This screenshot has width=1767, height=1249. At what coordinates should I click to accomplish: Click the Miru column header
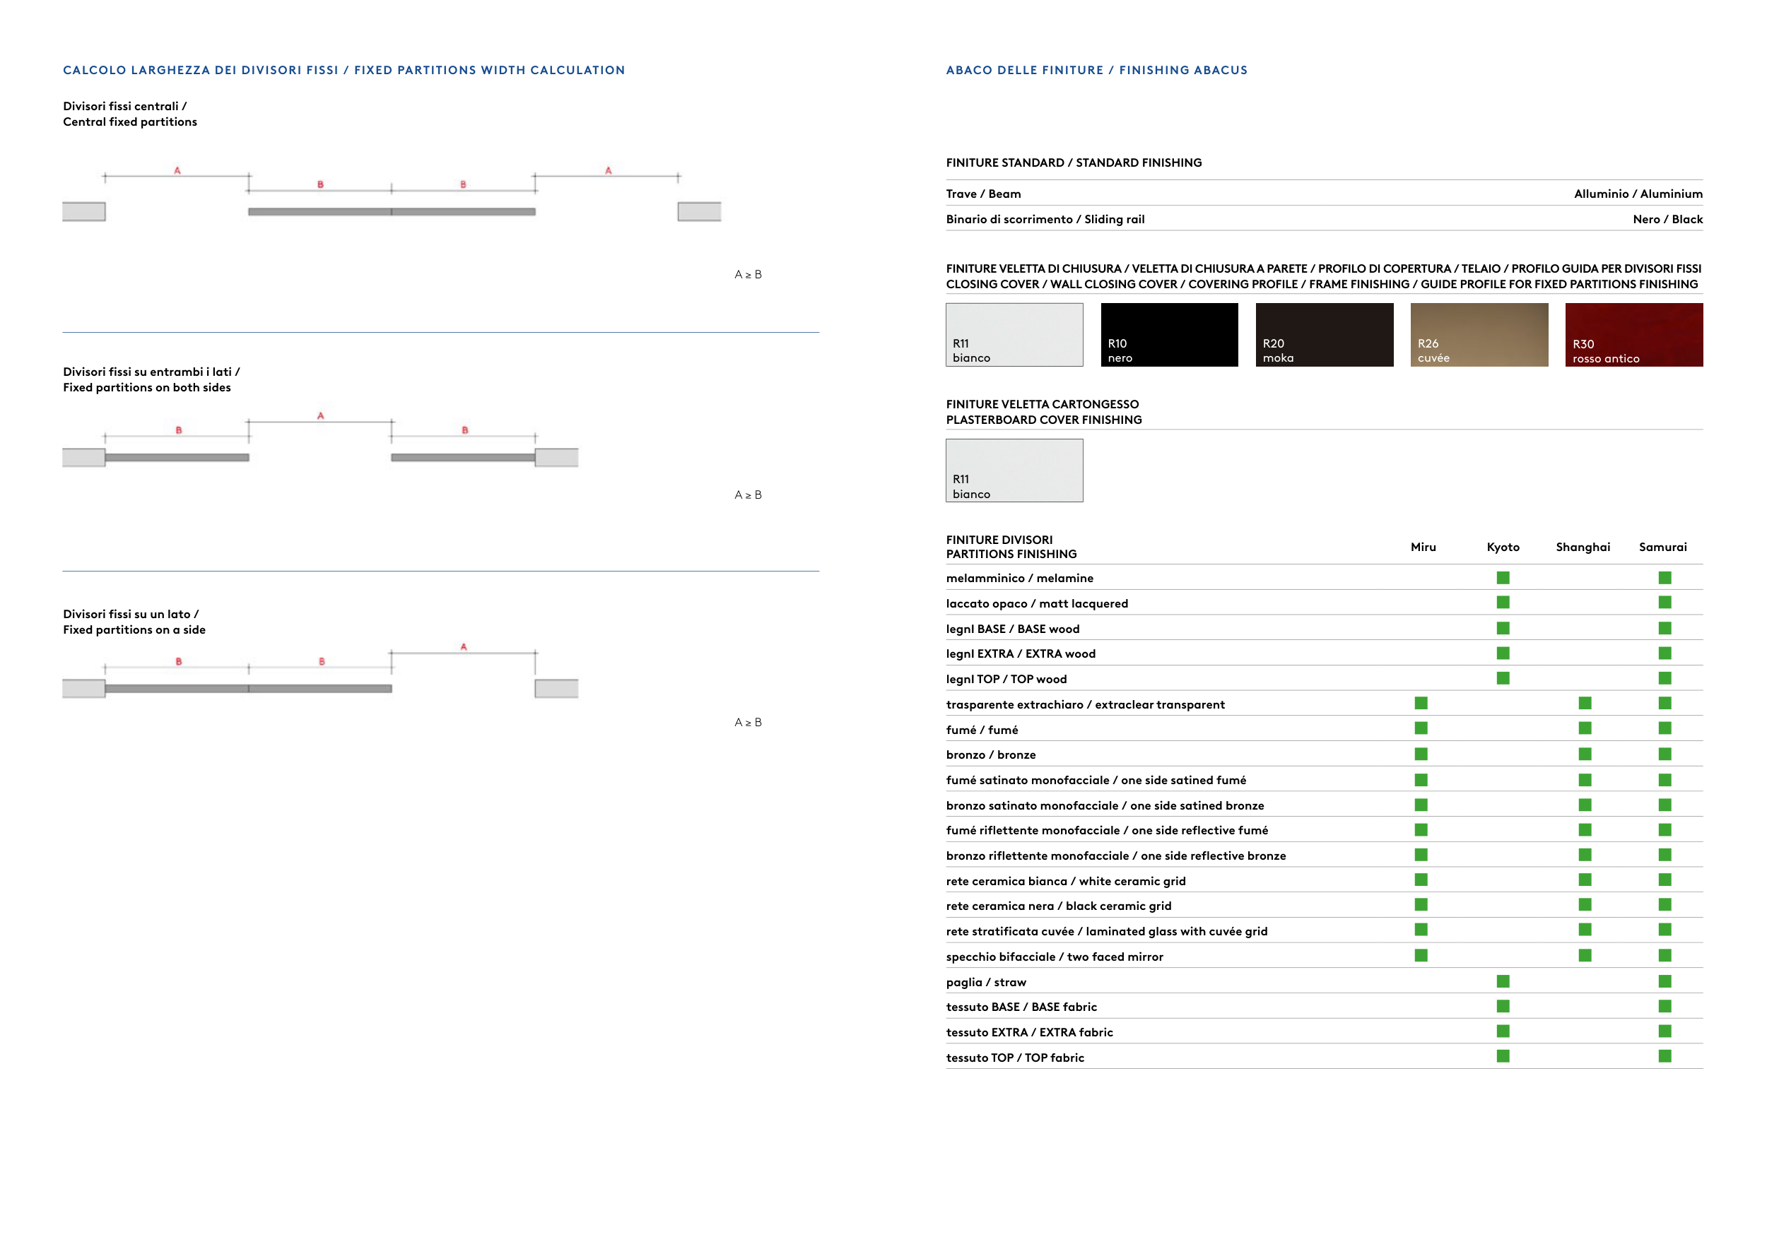(x=1422, y=547)
